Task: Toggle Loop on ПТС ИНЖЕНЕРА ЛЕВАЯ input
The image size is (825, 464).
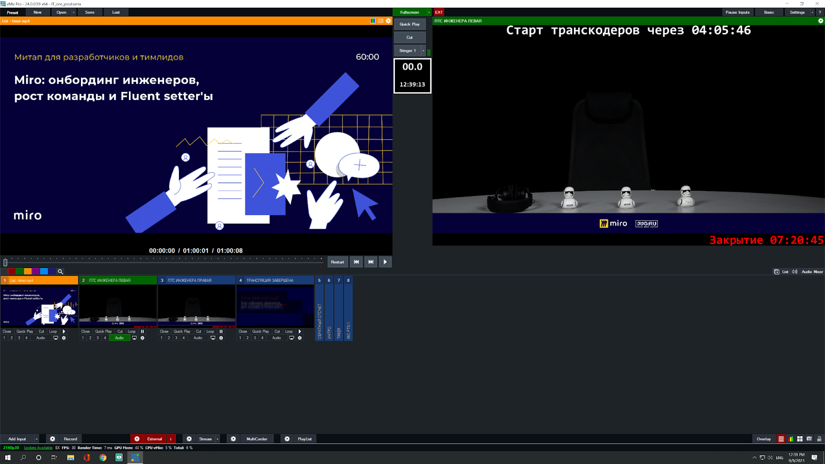Action: click(x=131, y=332)
